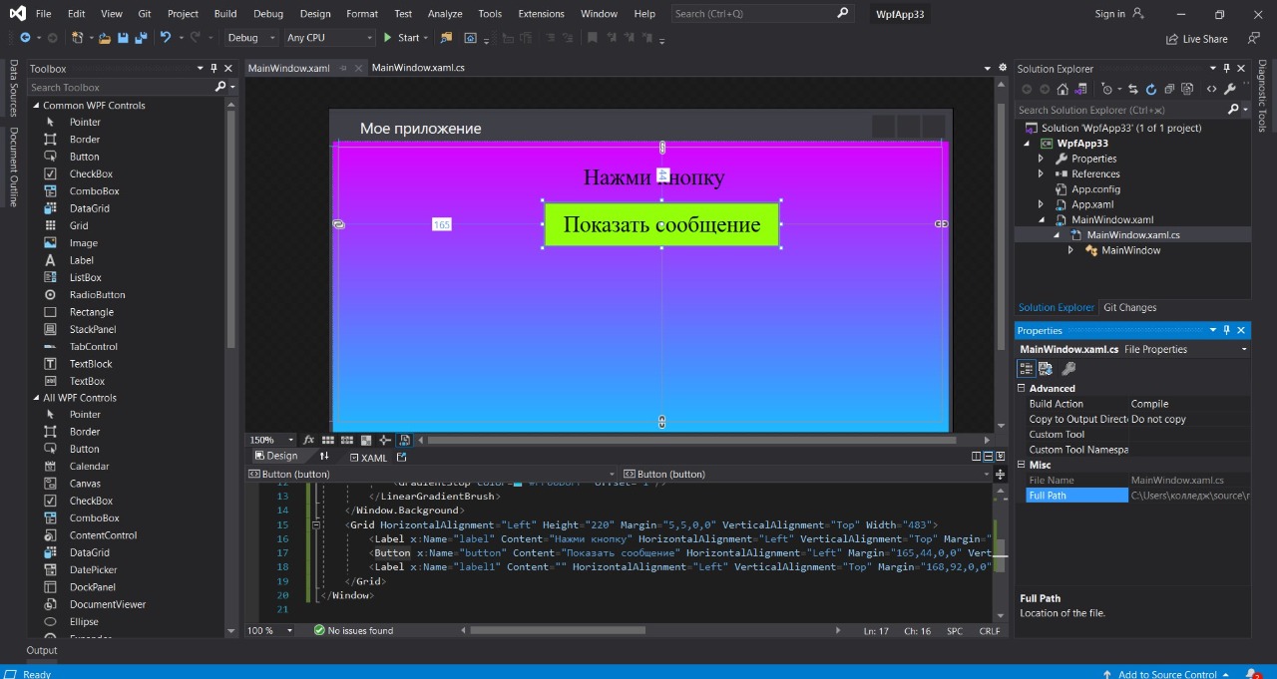
Task: Click the Undo arrow icon
Action: click(166, 38)
